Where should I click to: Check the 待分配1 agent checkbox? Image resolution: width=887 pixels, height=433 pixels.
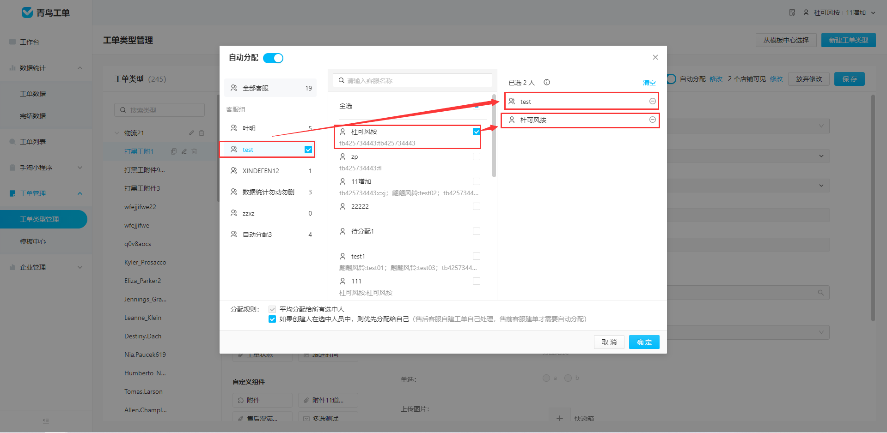[477, 231]
